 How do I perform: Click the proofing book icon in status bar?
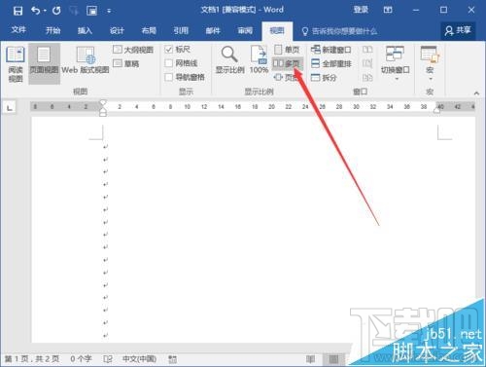pyautogui.click(x=108, y=359)
